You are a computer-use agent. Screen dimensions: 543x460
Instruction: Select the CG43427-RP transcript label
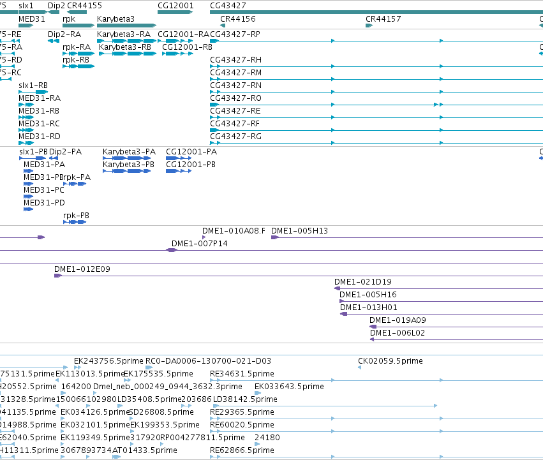235,34
